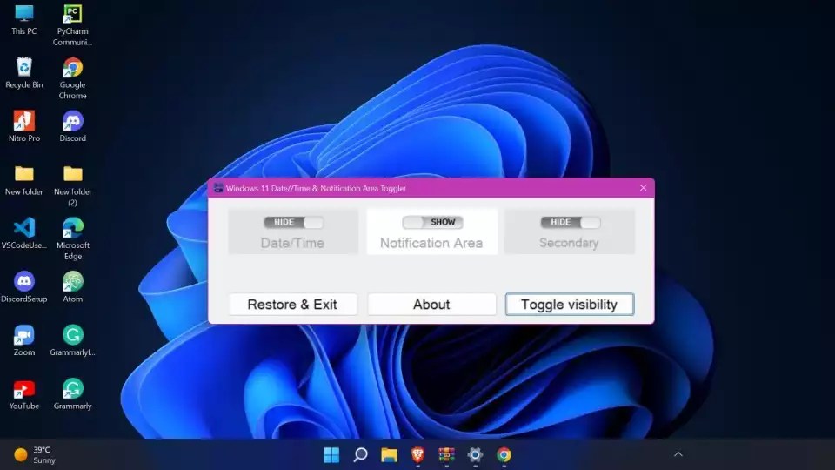Select the Google Chrome desktop icon
Image resolution: width=835 pixels, height=470 pixels.
click(72, 78)
